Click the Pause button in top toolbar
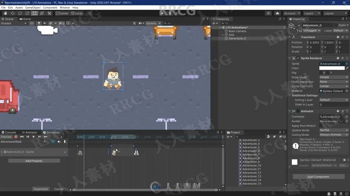The height and width of the screenshot is (196, 350). click(170, 13)
